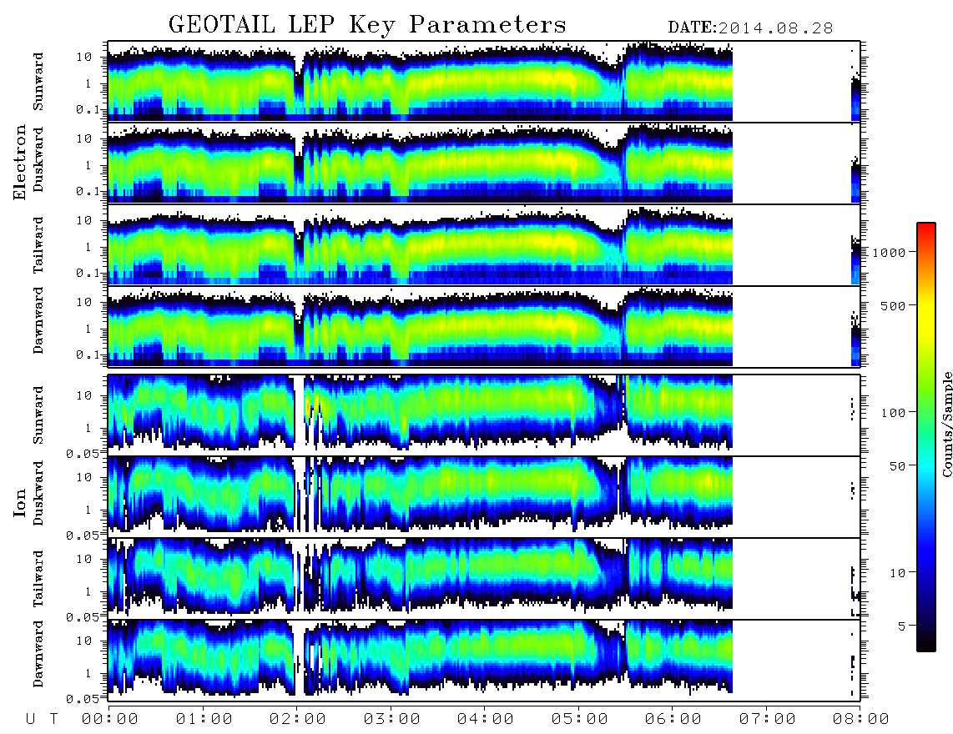
Task: Click the Electron Duskward panel label
Action: tap(38, 160)
